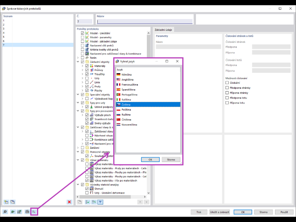The image size is (296, 222).
Task: Collapse the Základní objekty node
Action: 78,62
